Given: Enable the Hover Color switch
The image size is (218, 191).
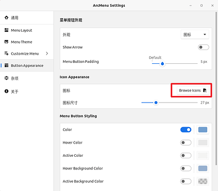Looking at the screenshot, I should click(x=186, y=142).
